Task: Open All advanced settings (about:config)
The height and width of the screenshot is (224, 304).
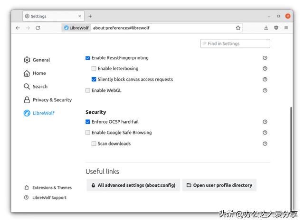Action: (x=133, y=185)
